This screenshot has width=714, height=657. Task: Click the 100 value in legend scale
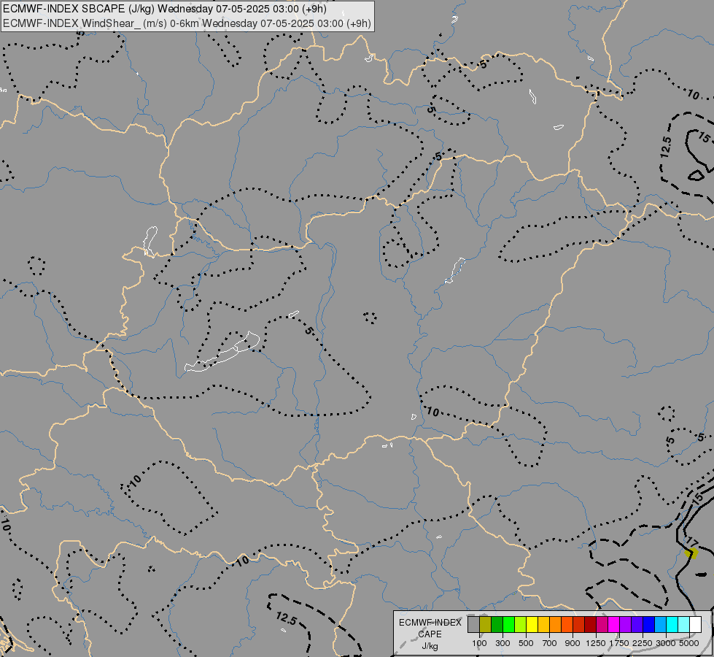tap(479, 643)
